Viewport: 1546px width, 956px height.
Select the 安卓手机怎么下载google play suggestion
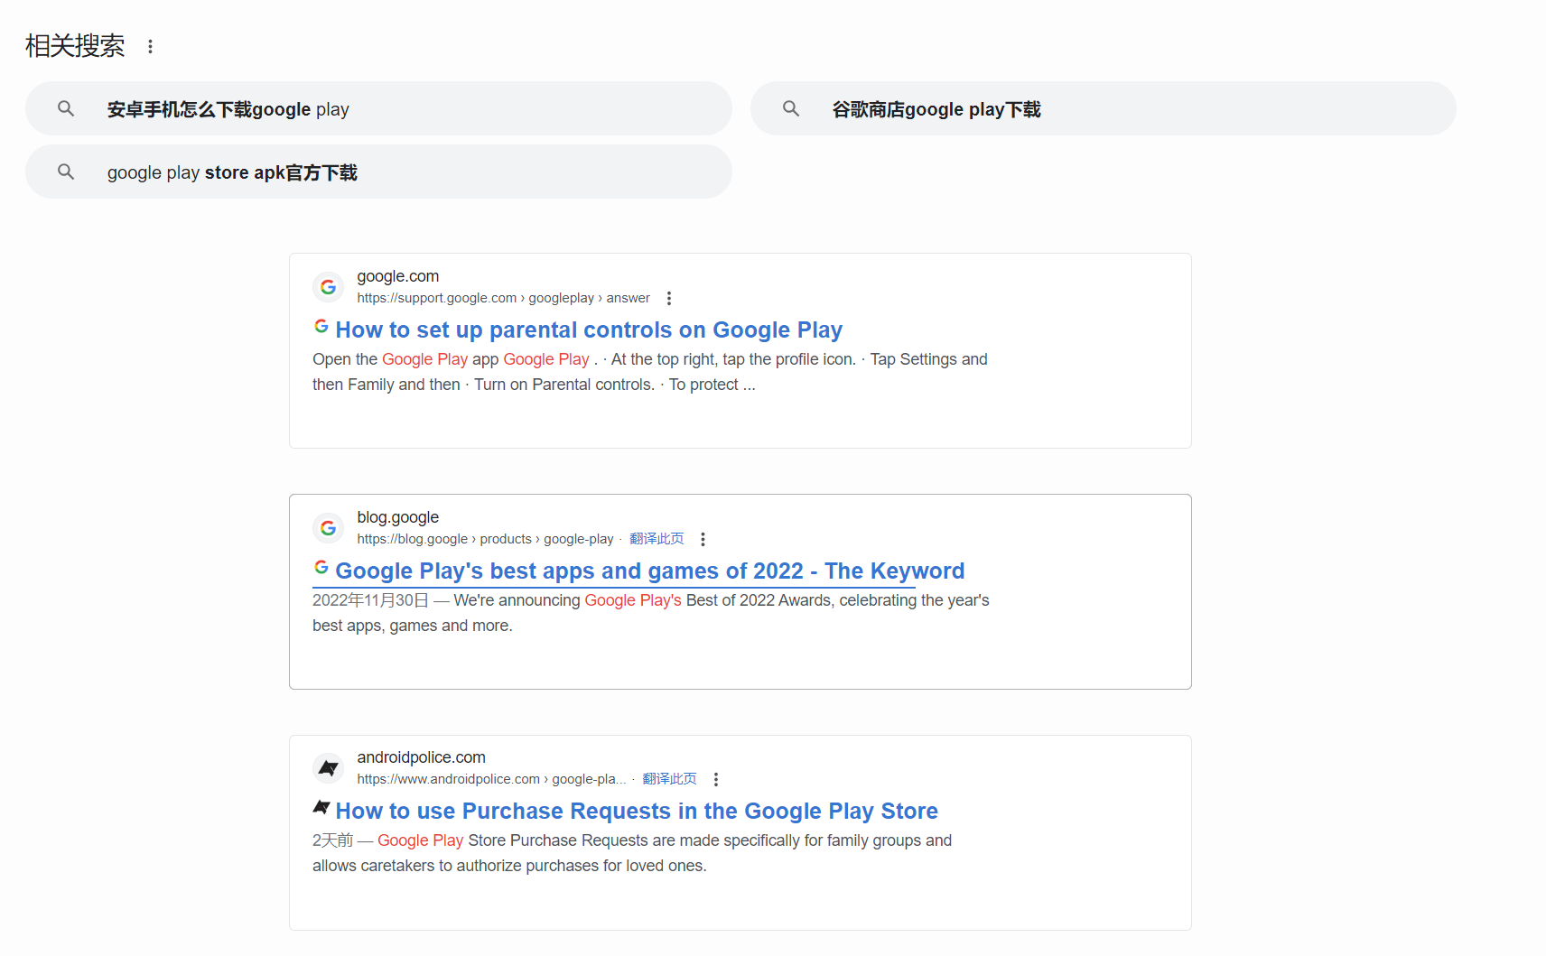tap(228, 108)
